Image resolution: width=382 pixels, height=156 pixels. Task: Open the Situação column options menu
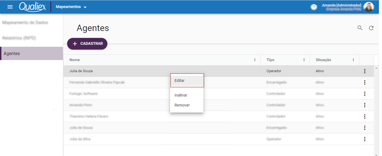[x=353, y=60]
